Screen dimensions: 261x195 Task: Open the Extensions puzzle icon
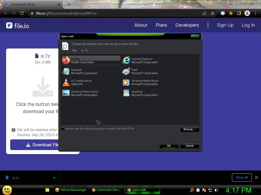231,13
